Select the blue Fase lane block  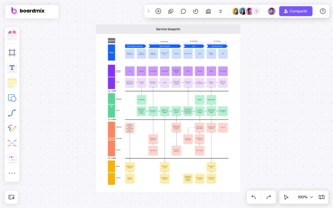pyautogui.click(x=111, y=53)
